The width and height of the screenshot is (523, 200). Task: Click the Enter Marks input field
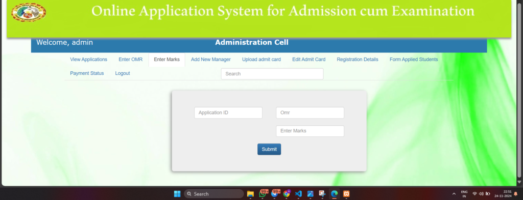point(310,131)
